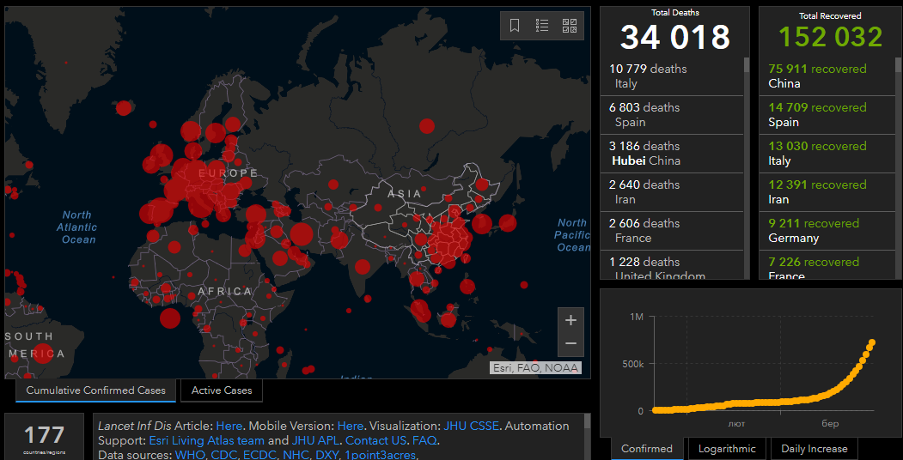This screenshot has height=460, width=903.
Task: Click the North Pacific Ocean map label
Action: pos(572,235)
